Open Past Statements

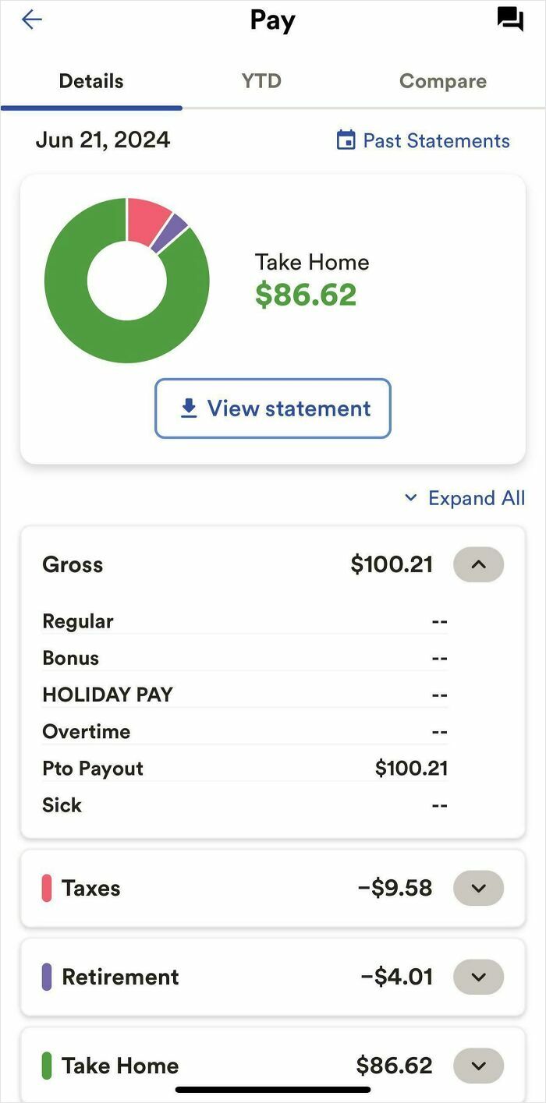pyautogui.click(x=435, y=140)
